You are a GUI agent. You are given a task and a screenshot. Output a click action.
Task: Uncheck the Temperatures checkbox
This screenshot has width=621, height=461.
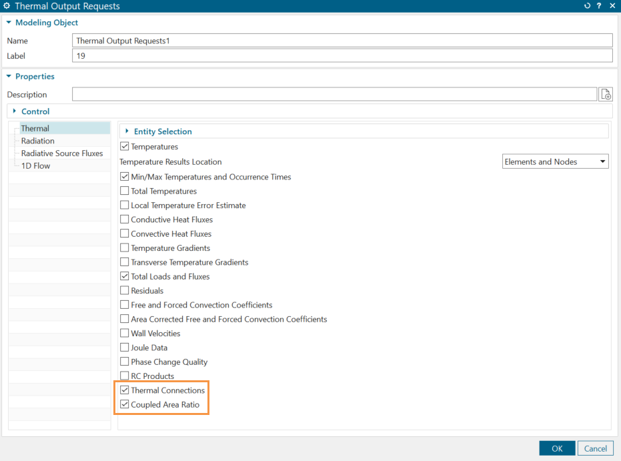tap(125, 147)
